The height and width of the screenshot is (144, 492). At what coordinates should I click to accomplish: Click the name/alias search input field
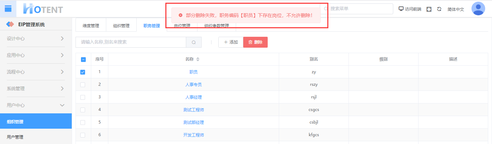(x=131, y=42)
